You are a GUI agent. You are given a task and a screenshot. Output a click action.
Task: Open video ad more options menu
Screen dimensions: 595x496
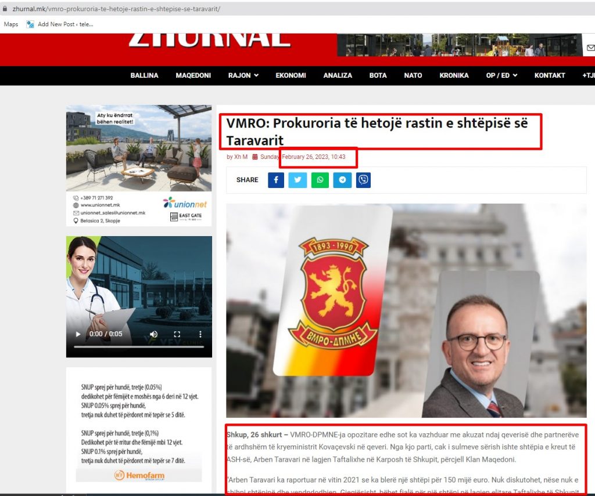pos(200,334)
